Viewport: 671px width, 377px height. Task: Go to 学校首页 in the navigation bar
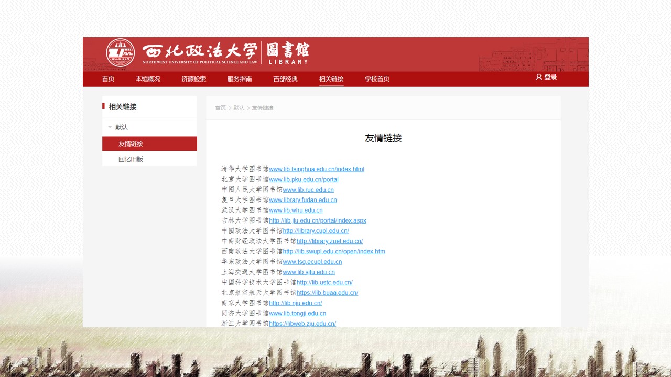[377, 79]
